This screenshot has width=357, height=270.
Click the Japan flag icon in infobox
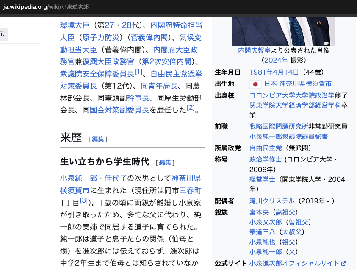(255, 84)
